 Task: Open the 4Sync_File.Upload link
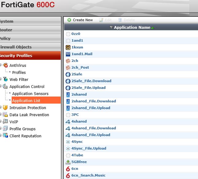(89, 148)
